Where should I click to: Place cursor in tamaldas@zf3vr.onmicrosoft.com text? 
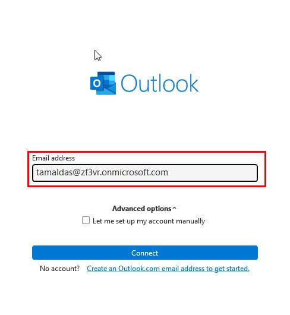tap(102, 172)
